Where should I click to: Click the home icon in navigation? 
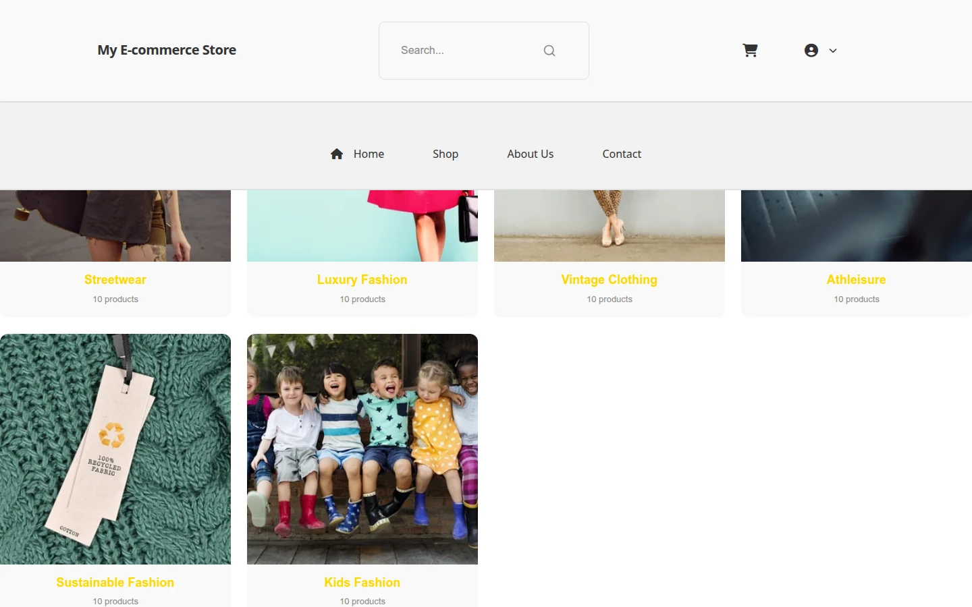pyautogui.click(x=337, y=154)
